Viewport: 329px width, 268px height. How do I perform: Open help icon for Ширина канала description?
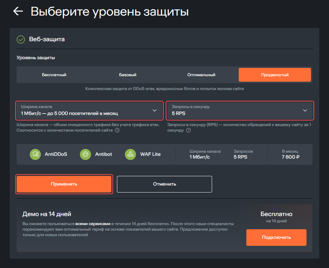(117, 131)
